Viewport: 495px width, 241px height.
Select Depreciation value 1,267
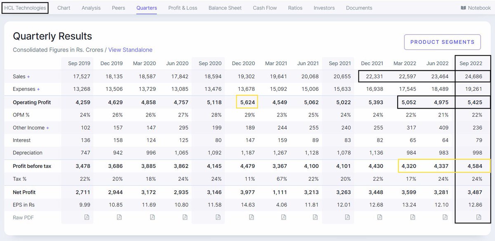280,153
